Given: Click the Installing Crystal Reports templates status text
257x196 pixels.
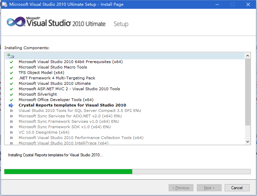Looking at the screenshot, I should [x=55, y=155].
